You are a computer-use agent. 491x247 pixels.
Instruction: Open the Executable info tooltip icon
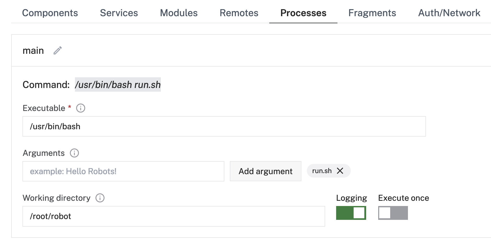click(x=80, y=108)
